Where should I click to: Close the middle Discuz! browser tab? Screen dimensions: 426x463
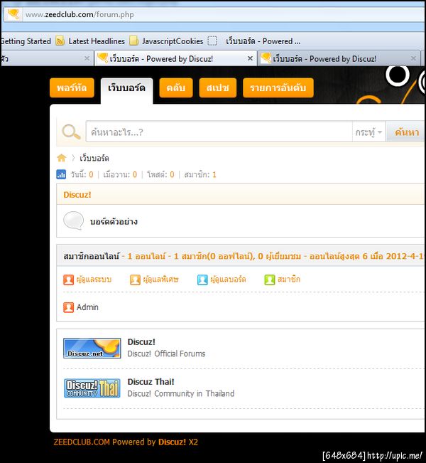click(x=250, y=58)
